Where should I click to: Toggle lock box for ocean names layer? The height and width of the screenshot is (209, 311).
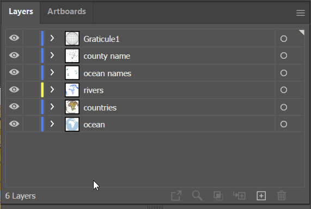32,73
